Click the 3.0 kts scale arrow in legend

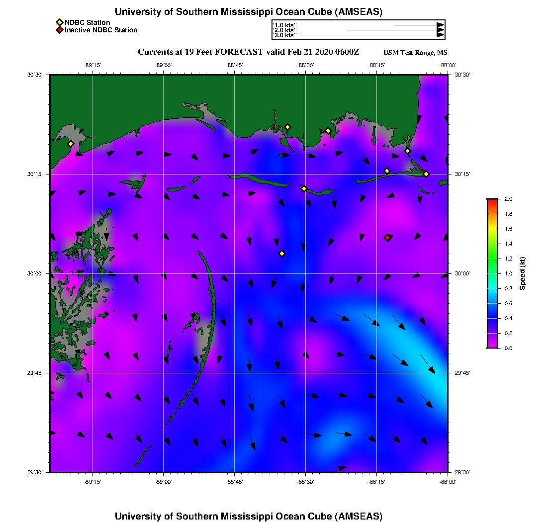point(372,35)
